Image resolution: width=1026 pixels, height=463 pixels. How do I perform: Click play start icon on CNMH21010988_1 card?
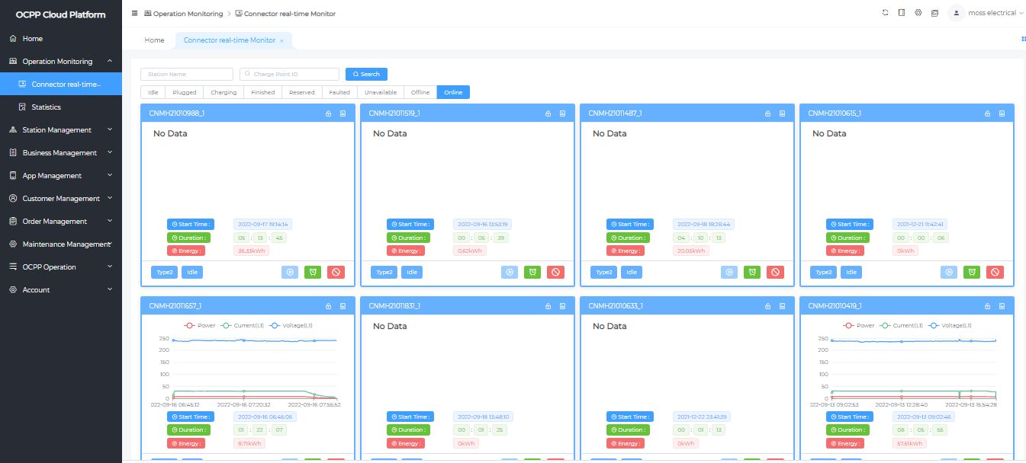[x=291, y=272]
